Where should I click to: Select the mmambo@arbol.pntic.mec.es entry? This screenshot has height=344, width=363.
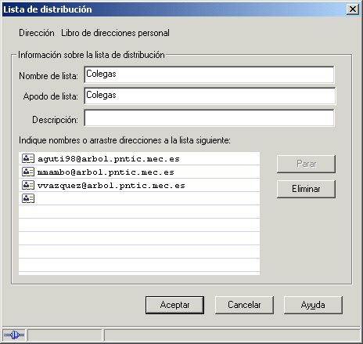139,172
